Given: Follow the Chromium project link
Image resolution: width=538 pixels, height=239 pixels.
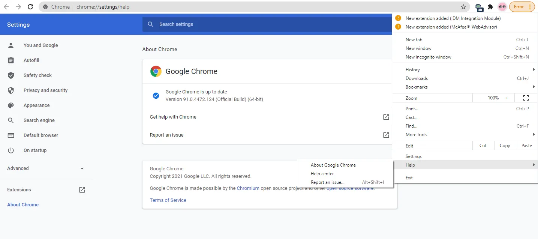Looking at the screenshot, I should 248,188.
